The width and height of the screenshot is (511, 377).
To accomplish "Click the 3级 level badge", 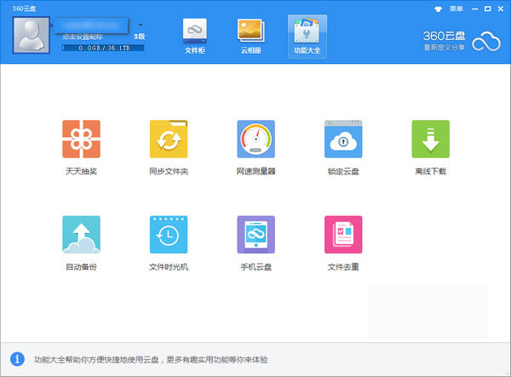I will [139, 37].
